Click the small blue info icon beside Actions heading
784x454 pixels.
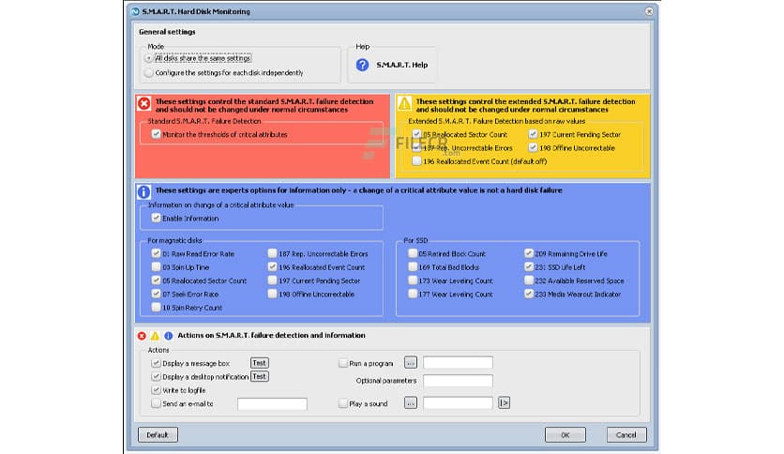(169, 336)
